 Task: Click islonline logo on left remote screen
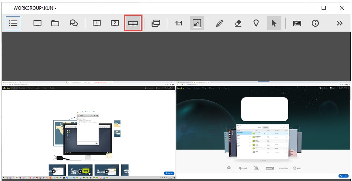tap(6, 88)
